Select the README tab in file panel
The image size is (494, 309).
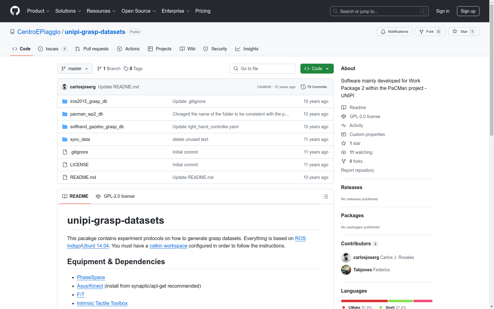click(75, 196)
